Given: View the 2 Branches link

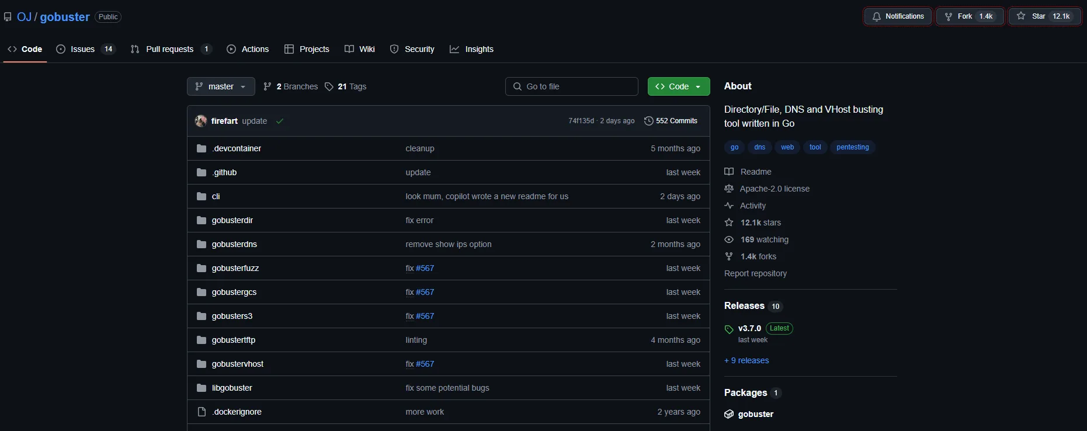Looking at the screenshot, I should (291, 86).
